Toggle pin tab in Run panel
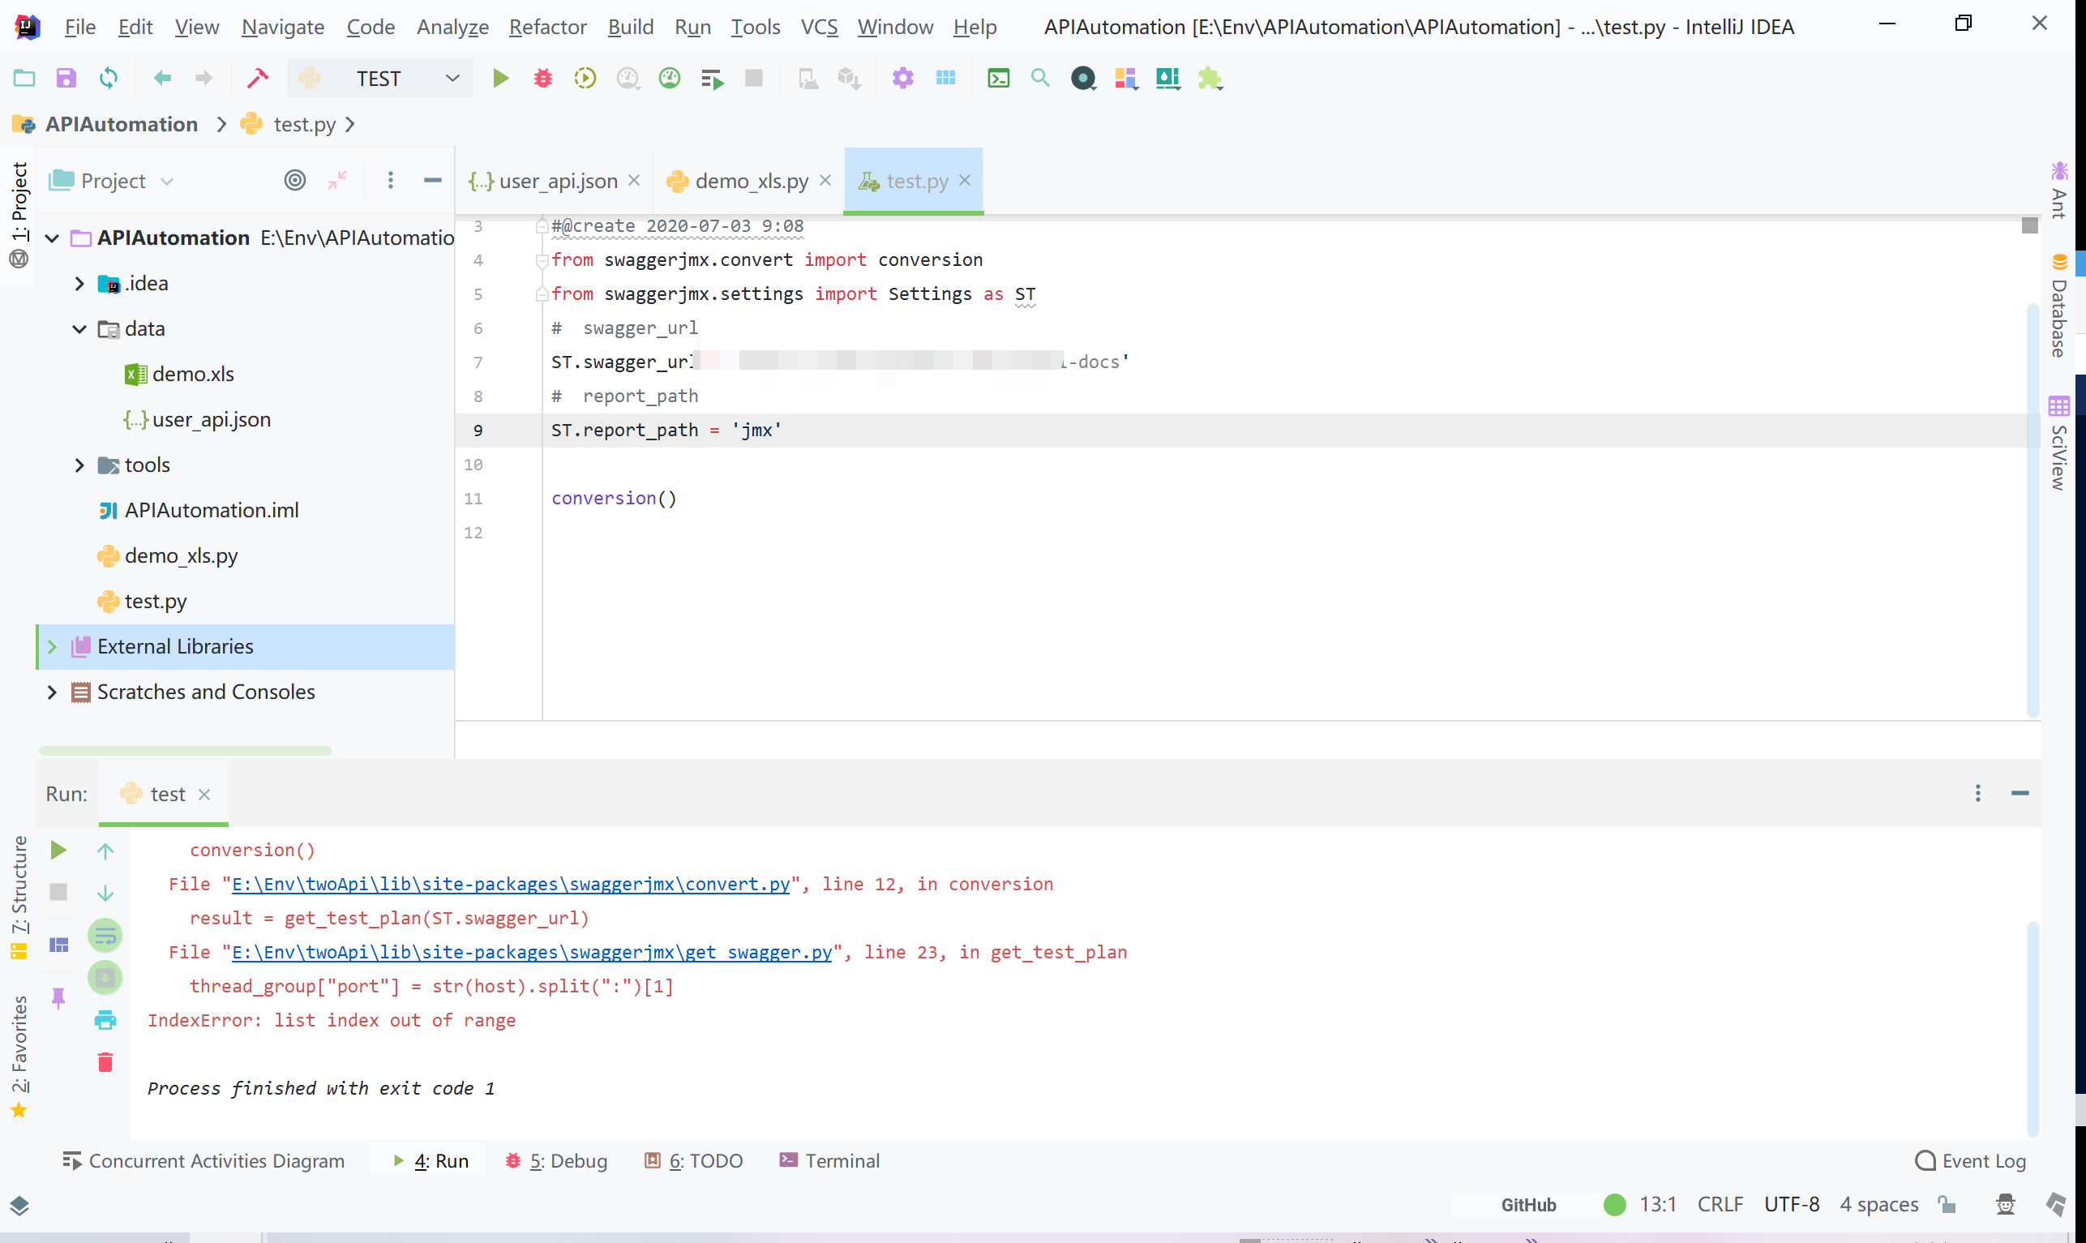The height and width of the screenshot is (1243, 2086). pos(58,997)
